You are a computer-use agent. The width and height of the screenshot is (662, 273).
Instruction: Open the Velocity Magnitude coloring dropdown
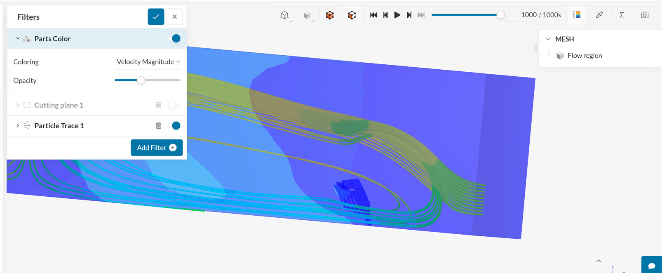pos(148,62)
